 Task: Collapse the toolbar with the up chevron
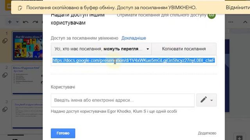click(245, 22)
